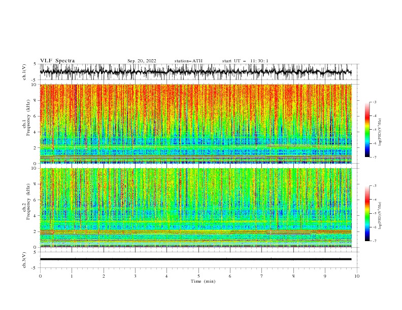Click time axis tick label '6'

230,276
